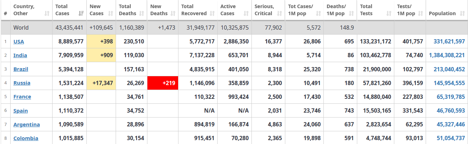Select World serious critical 77,902
The image size is (468, 144).
point(273,28)
